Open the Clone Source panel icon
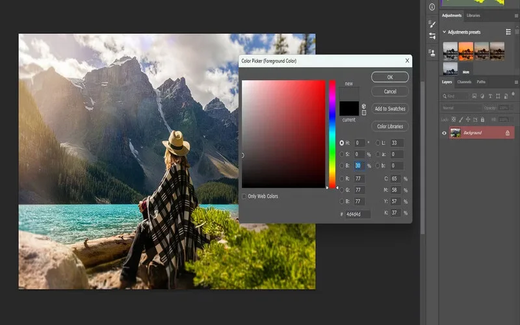The height and width of the screenshot is (325, 520). pos(432,53)
